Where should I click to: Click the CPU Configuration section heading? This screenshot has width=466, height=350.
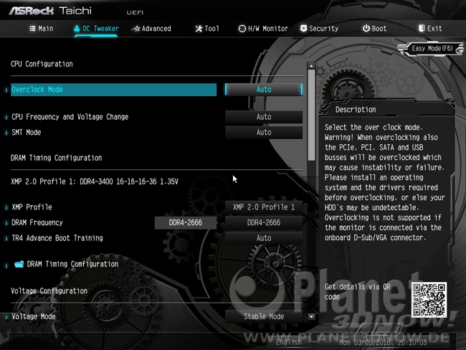[x=42, y=64]
